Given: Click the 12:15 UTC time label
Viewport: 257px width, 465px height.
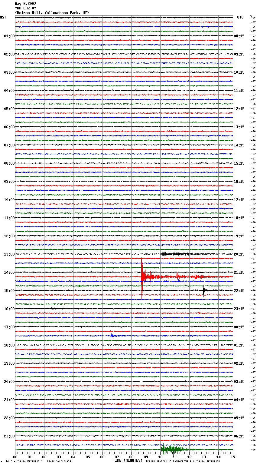Looking at the screenshot, I should (239, 109).
